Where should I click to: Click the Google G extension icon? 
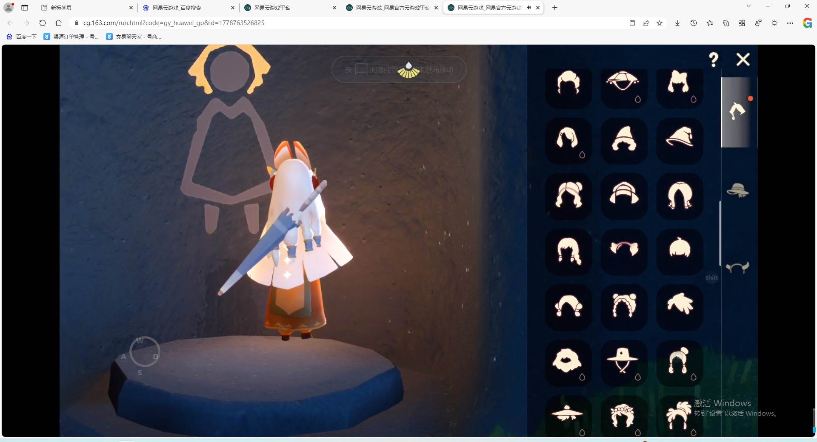tap(807, 23)
